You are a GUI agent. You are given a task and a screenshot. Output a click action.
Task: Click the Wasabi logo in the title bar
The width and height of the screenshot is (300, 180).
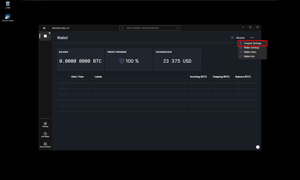click(44, 28)
